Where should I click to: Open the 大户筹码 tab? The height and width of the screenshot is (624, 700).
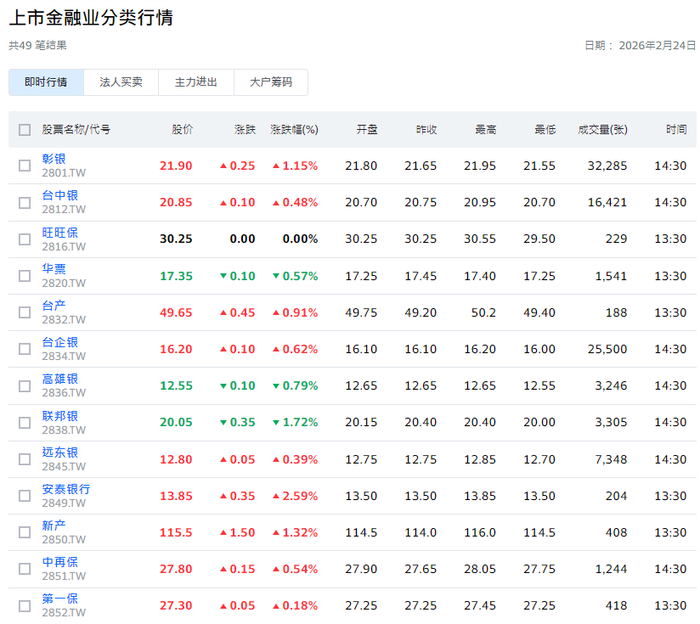pos(271,82)
